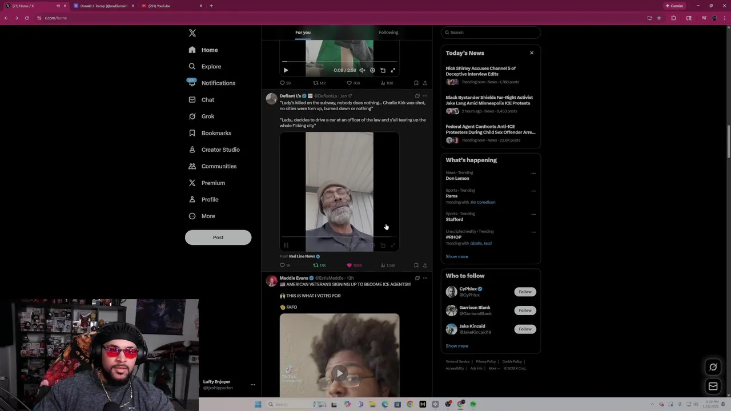The height and width of the screenshot is (411, 731).
Task: Bookmark the top video post
Action: 416,83
